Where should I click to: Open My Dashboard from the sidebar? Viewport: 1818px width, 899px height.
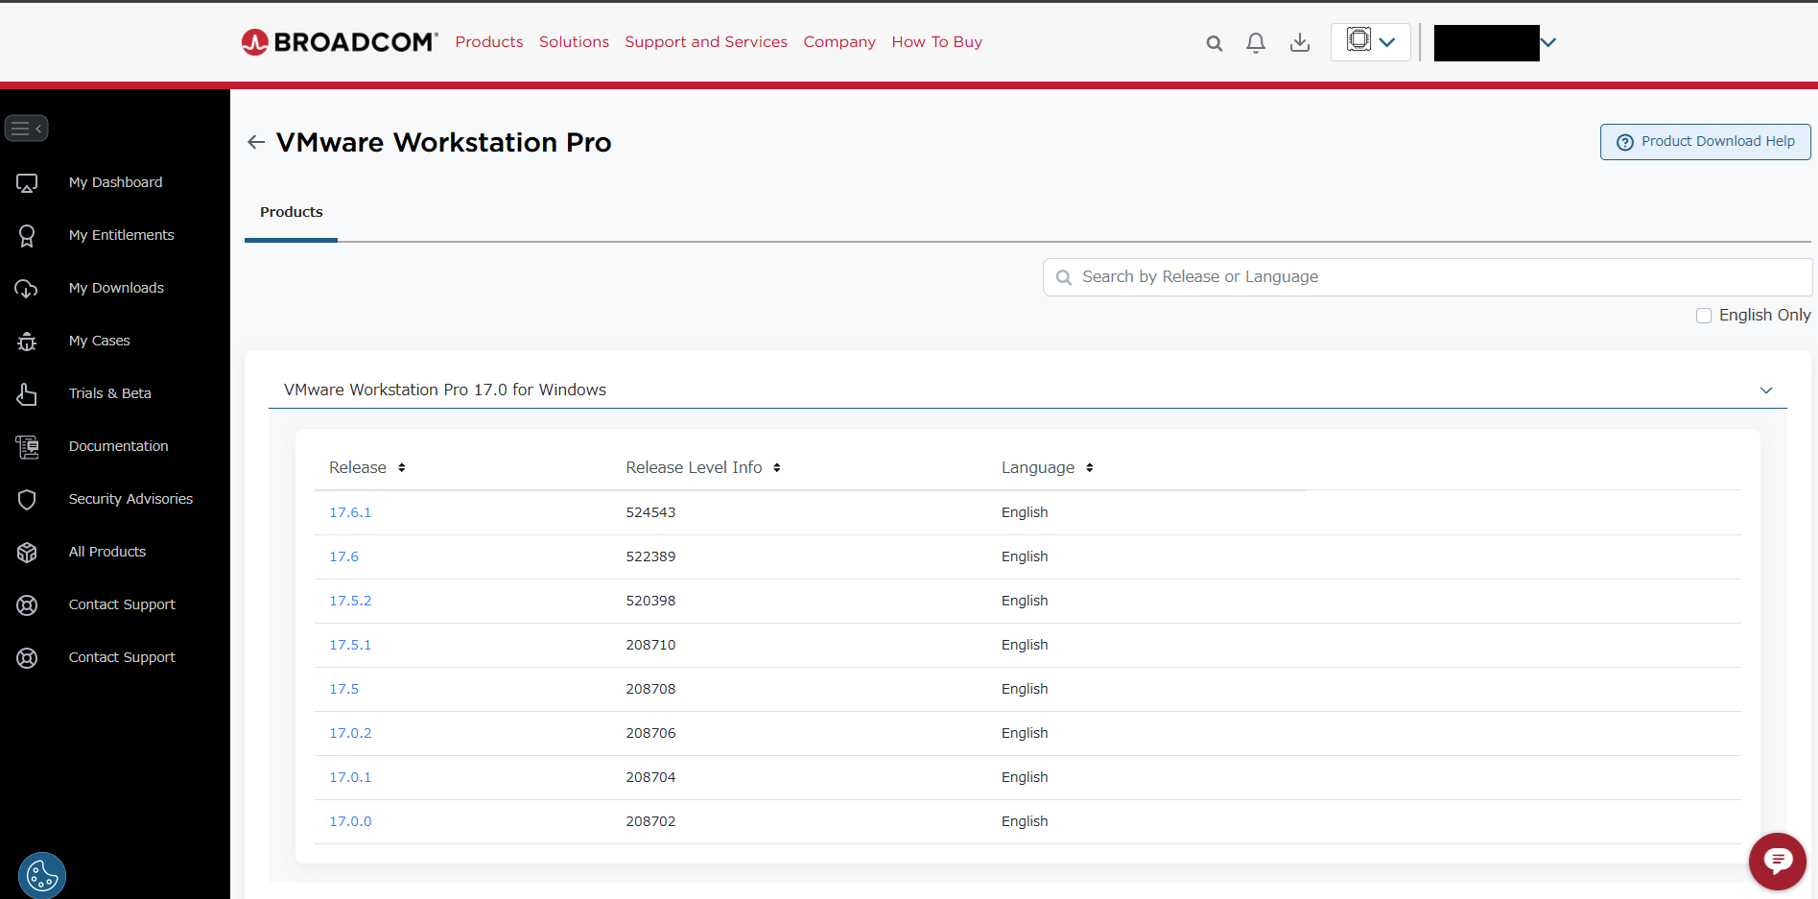pyautogui.click(x=114, y=181)
